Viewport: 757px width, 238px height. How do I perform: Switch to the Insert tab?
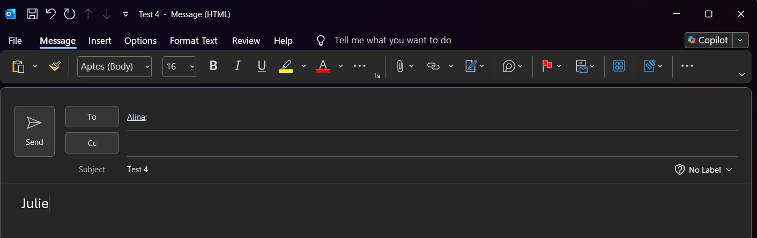[x=100, y=41]
